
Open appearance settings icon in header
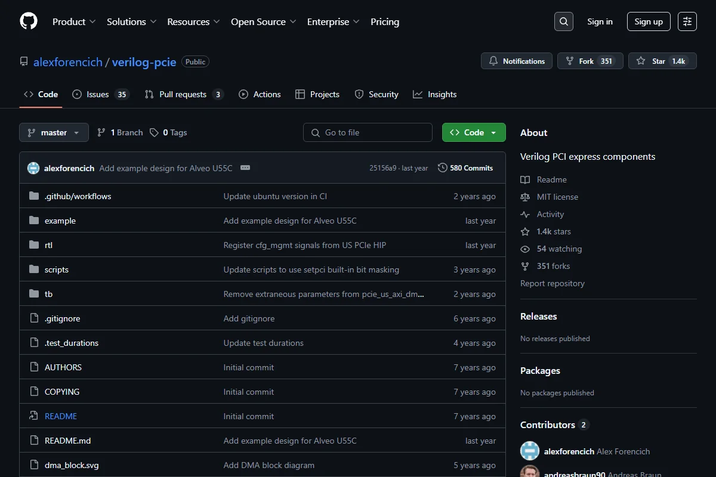(x=687, y=21)
